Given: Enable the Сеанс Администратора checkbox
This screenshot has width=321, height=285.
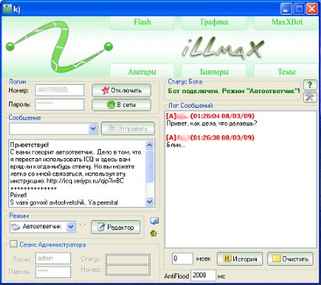Looking at the screenshot, I should point(13,245).
